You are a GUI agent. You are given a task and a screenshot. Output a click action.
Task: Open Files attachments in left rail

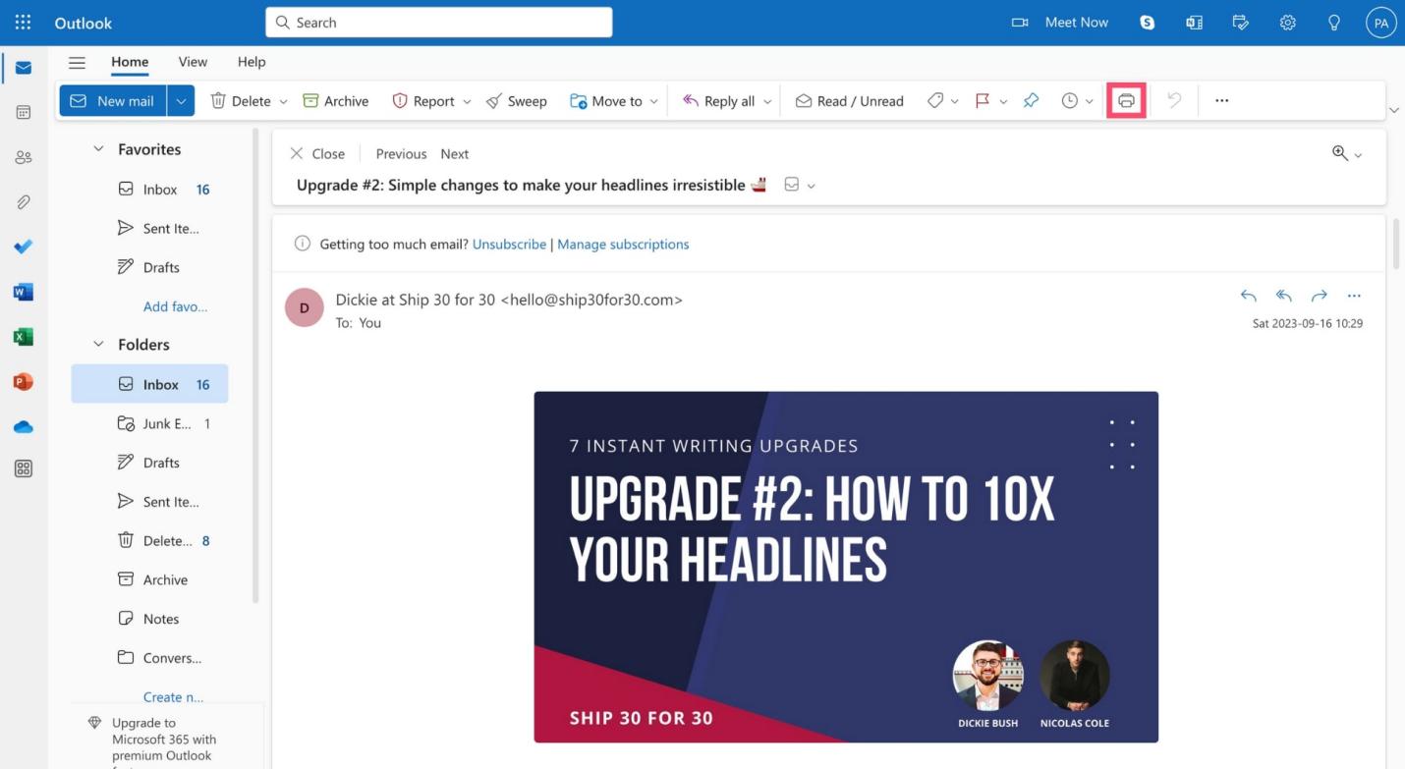[x=24, y=202]
